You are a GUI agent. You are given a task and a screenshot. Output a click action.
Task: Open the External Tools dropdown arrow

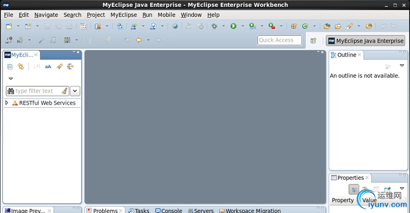281,26
